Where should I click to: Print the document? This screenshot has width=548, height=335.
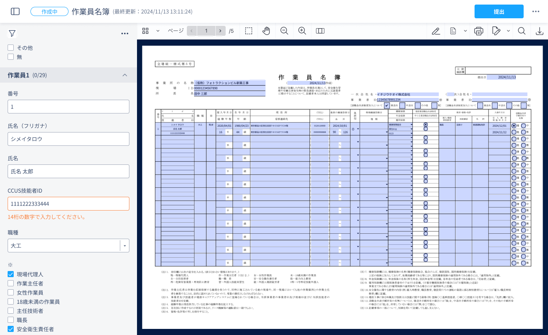[x=478, y=31]
